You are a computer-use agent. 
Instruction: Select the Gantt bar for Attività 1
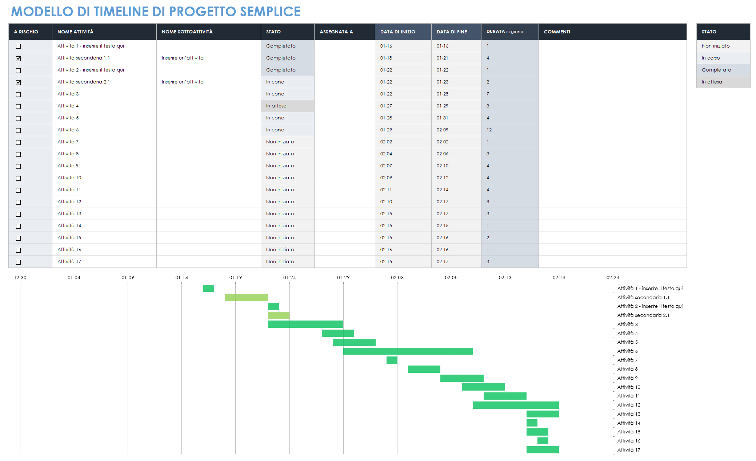tap(209, 288)
